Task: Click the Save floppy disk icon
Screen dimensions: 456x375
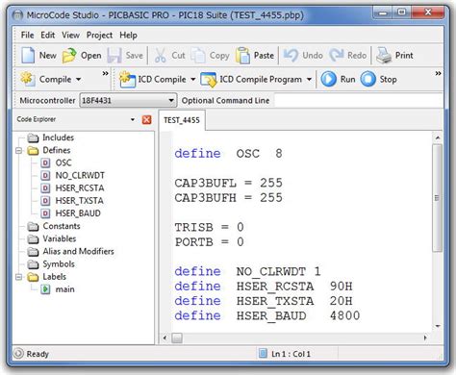Action: click(x=114, y=55)
